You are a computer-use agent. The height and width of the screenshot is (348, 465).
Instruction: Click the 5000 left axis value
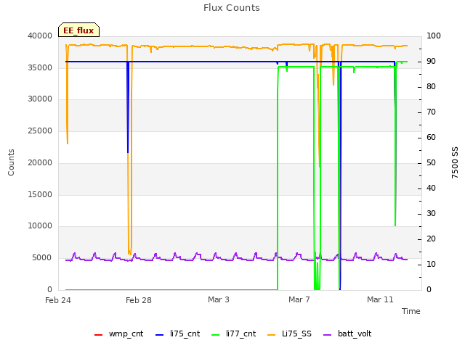pos(42,258)
